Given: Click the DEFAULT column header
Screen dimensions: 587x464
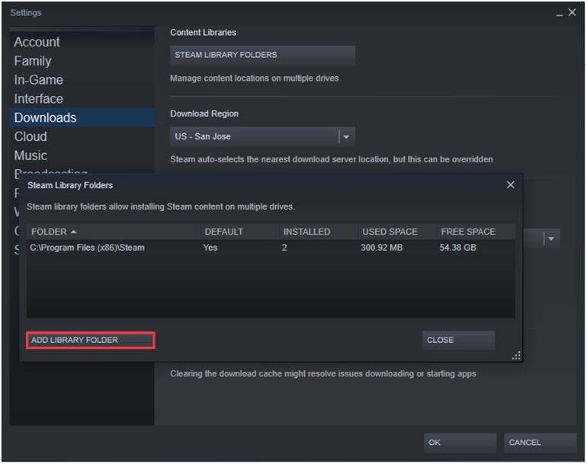Looking at the screenshot, I should click(x=239, y=232).
